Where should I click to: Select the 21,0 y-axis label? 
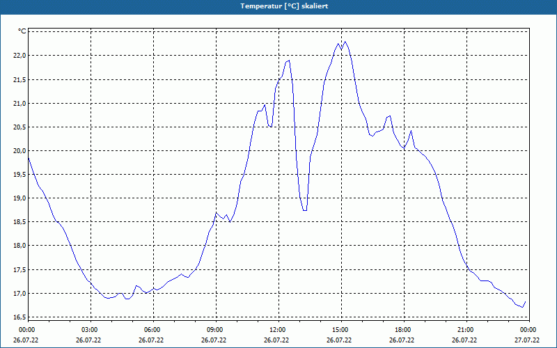point(20,103)
